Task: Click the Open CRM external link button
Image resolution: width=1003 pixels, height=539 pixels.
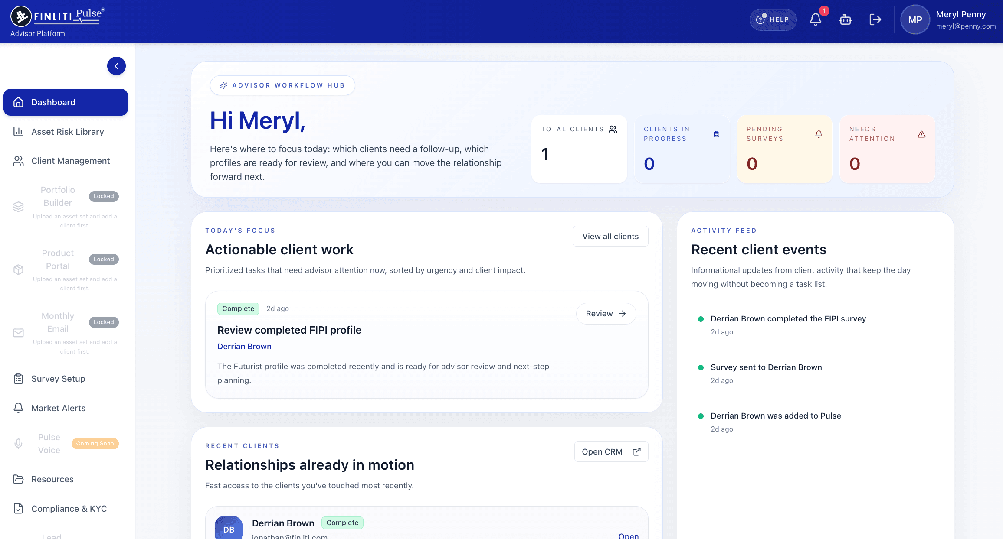Action: pos(611,451)
